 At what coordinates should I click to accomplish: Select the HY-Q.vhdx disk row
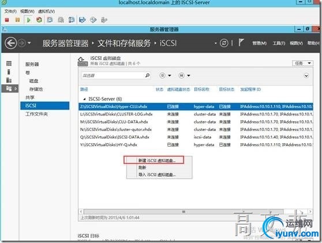point(196,145)
